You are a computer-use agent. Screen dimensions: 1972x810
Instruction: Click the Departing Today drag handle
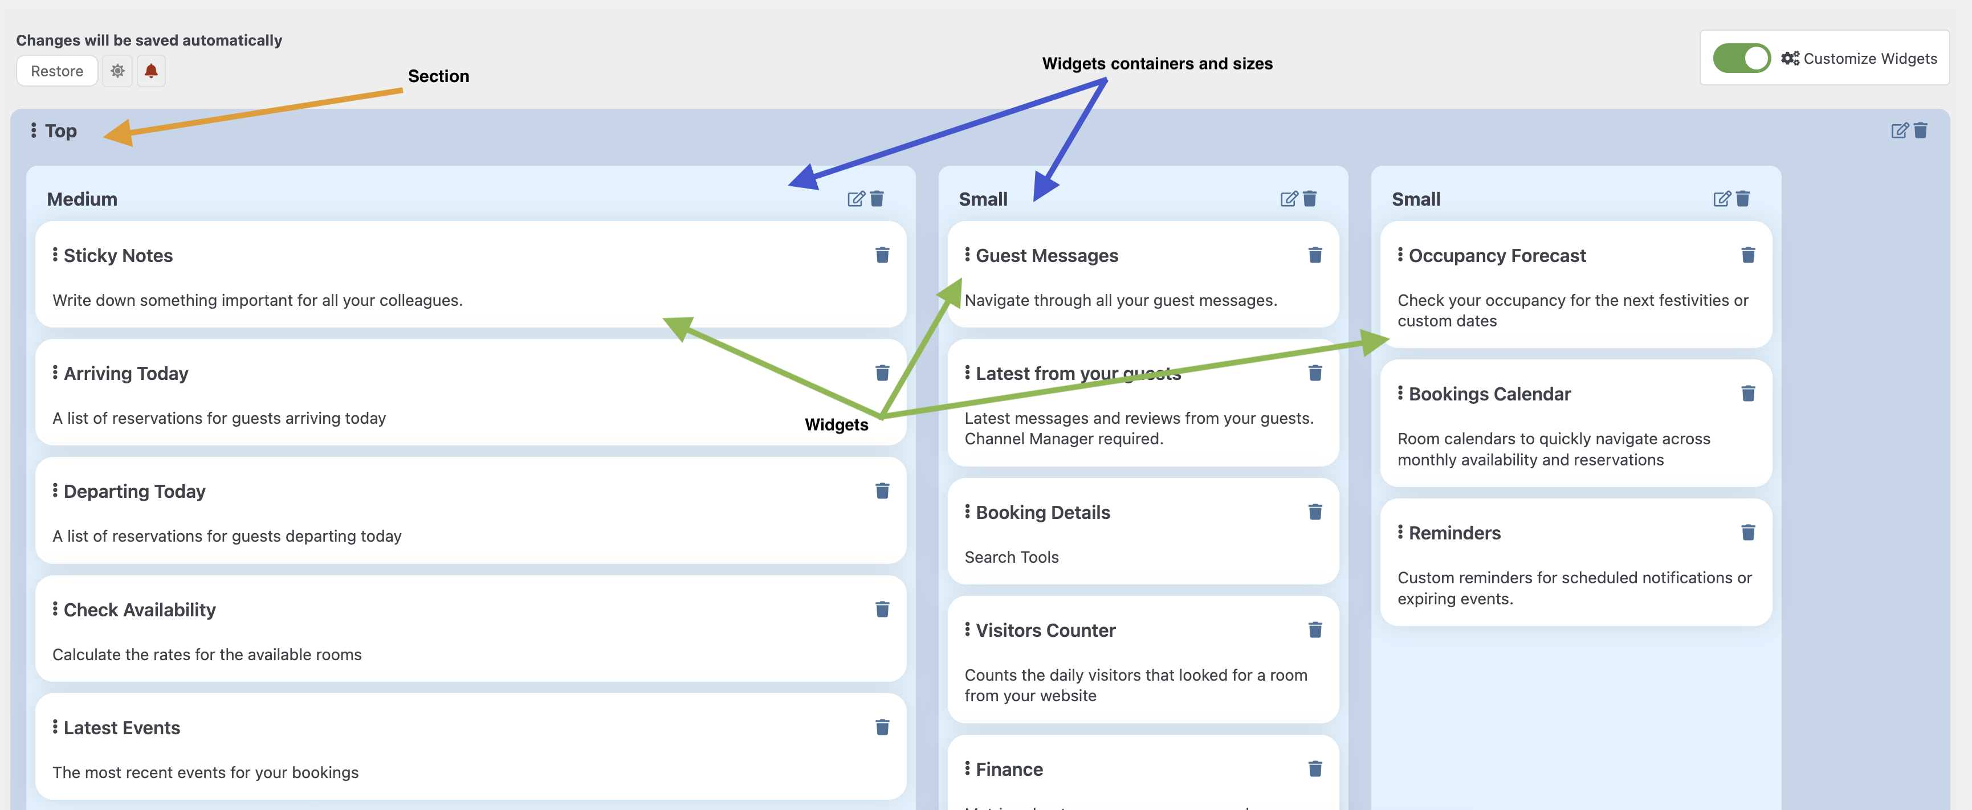tap(55, 490)
